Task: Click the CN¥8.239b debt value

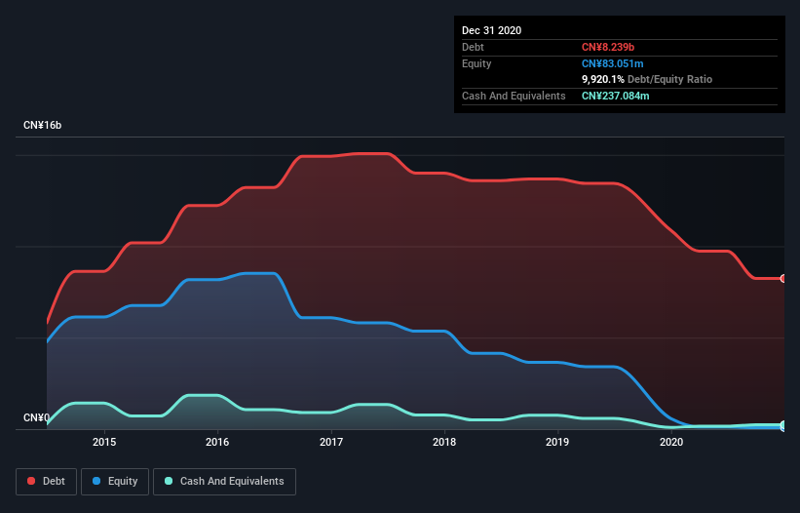Action: [608, 47]
